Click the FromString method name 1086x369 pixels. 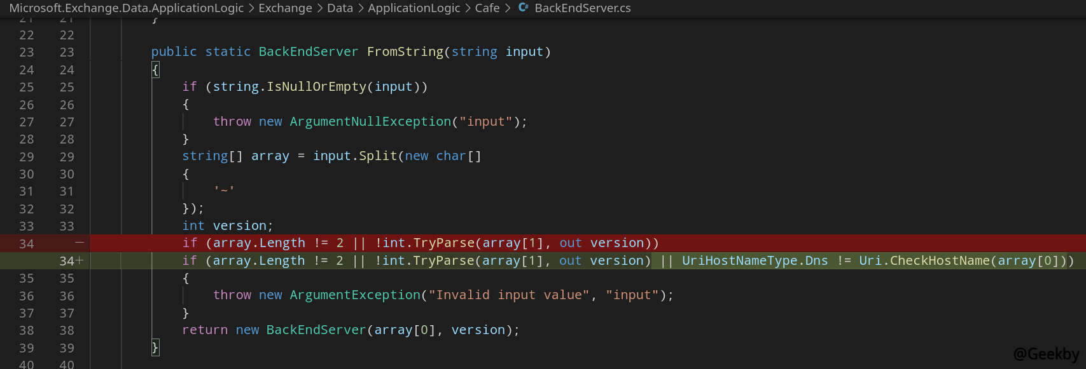click(405, 52)
